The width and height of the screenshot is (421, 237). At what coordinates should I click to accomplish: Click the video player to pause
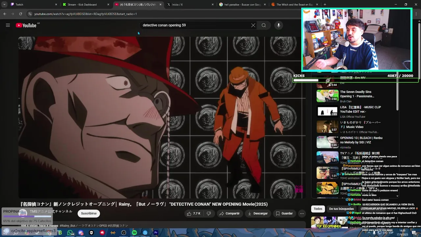click(x=162, y=118)
